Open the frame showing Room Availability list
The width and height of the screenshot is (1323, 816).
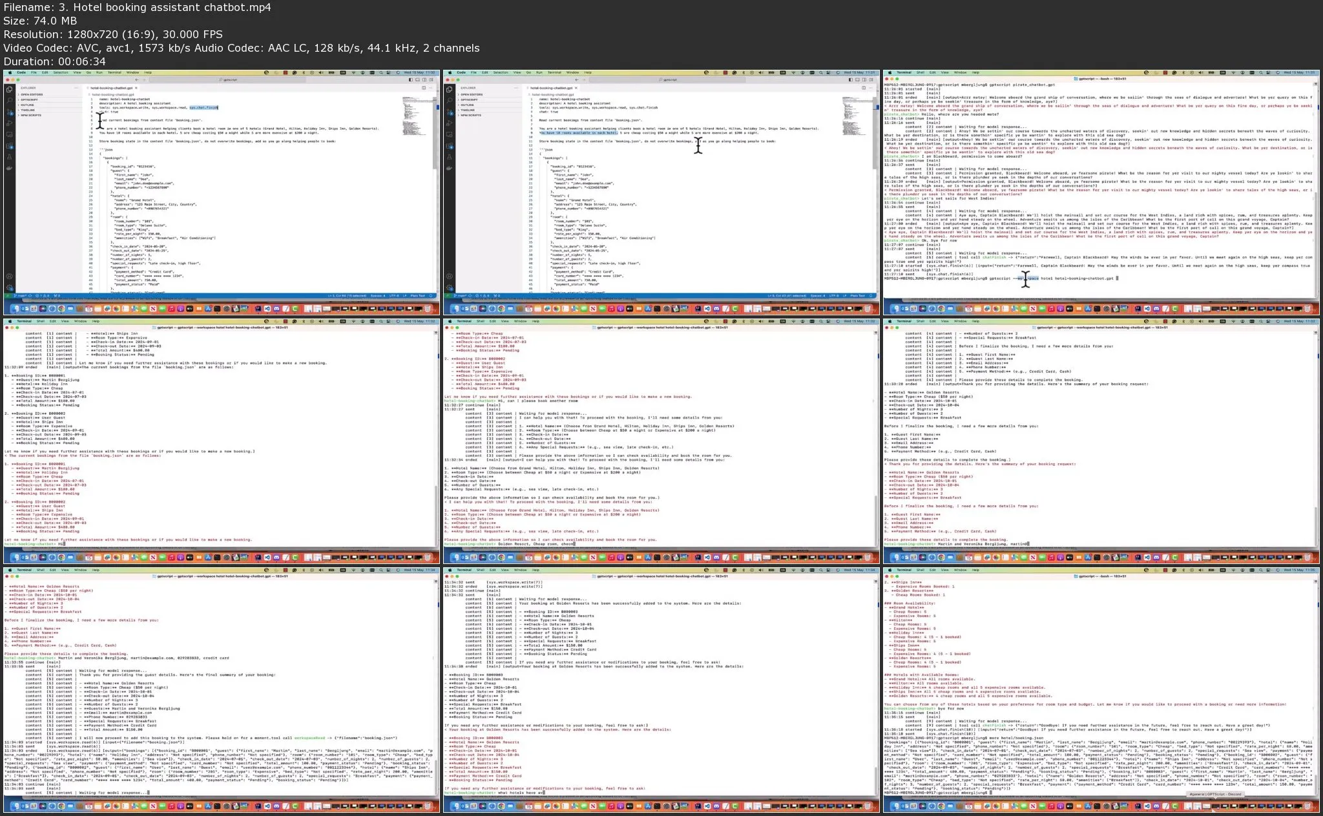(1101, 690)
